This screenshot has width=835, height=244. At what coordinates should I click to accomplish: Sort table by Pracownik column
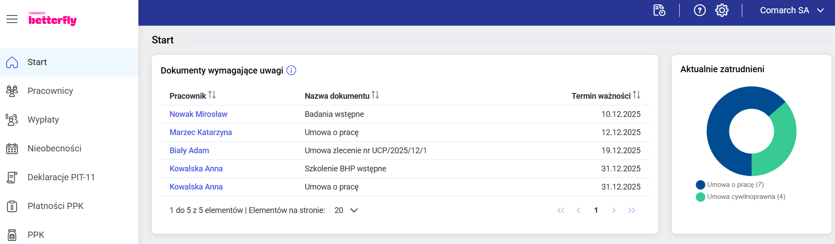pyautogui.click(x=212, y=95)
